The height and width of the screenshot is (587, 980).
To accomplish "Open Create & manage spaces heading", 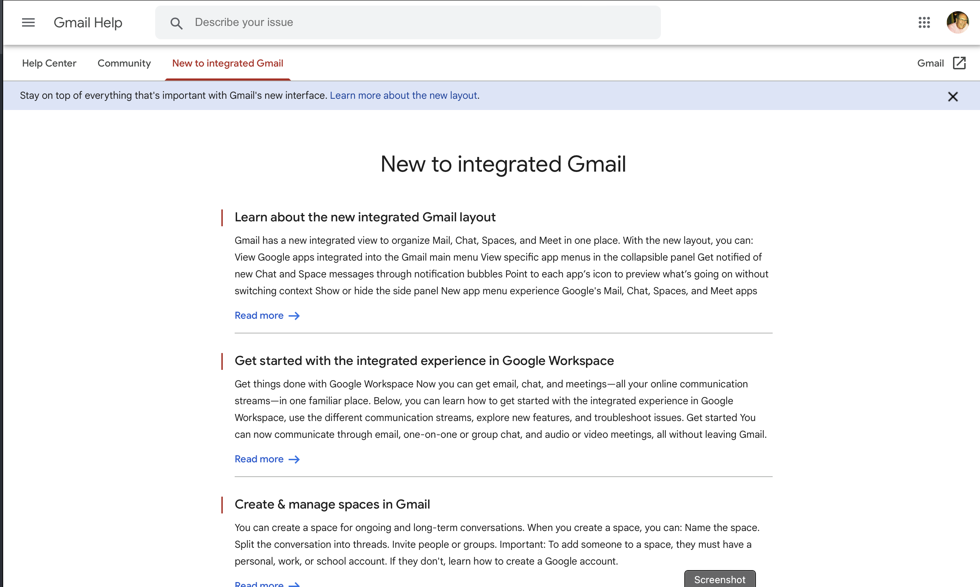I will [x=332, y=504].
